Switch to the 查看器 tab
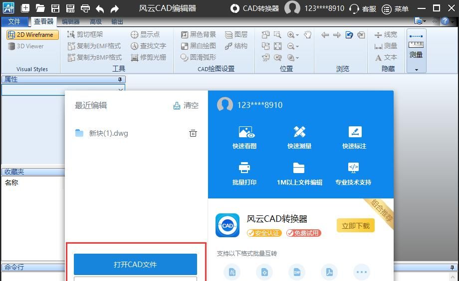Image resolution: width=459 pixels, height=281 pixels. [43, 21]
